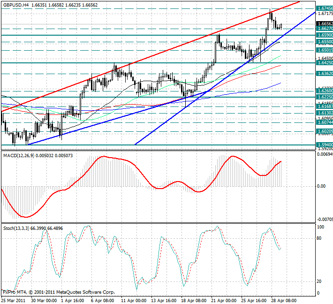Select the 13 Apr 16:00 time label

point(164,301)
